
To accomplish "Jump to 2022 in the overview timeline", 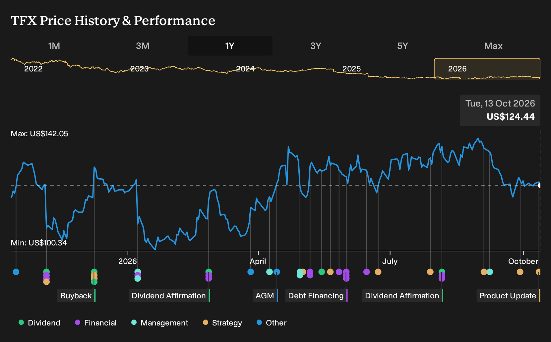I will coord(33,69).
